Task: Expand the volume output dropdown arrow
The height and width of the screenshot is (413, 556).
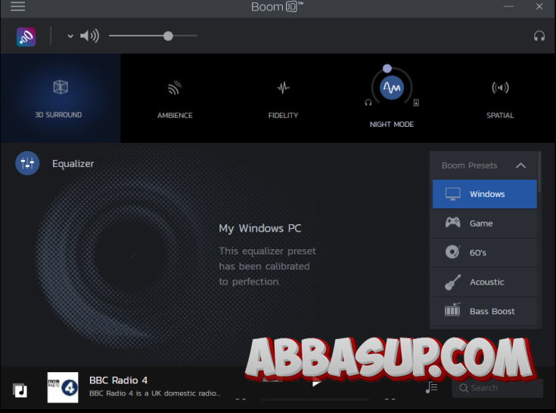Action: (x=70, y=36)
